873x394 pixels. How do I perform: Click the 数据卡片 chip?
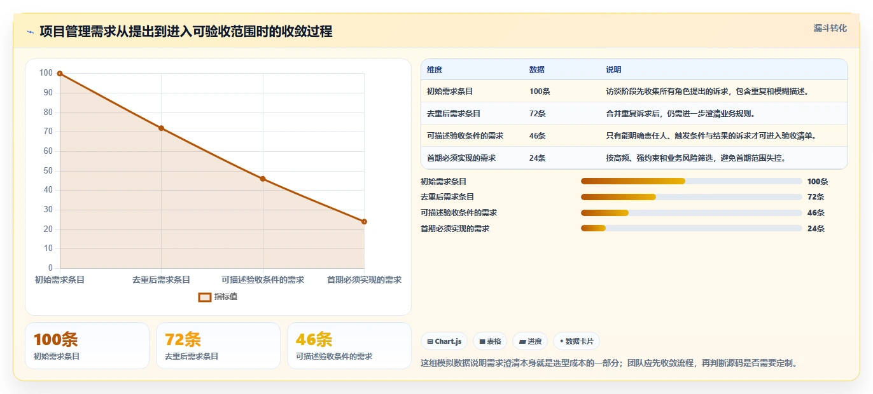576,341
